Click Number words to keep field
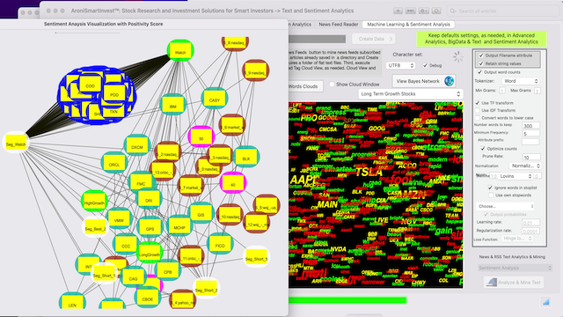This screenshot has width=563, height=317. (x=530, y=126)
